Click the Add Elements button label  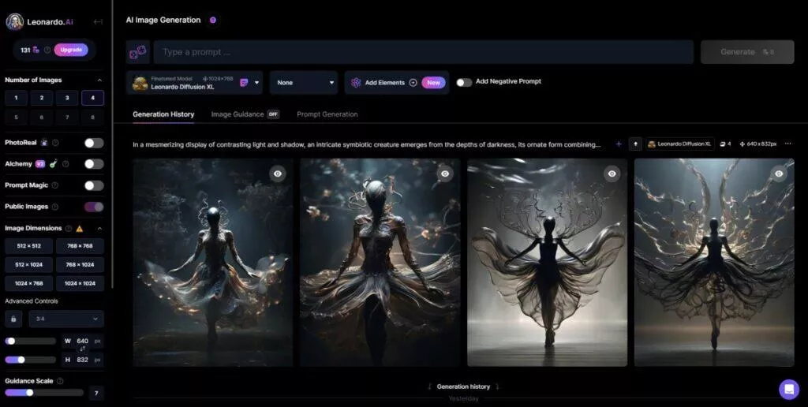[x=385, y=83]
